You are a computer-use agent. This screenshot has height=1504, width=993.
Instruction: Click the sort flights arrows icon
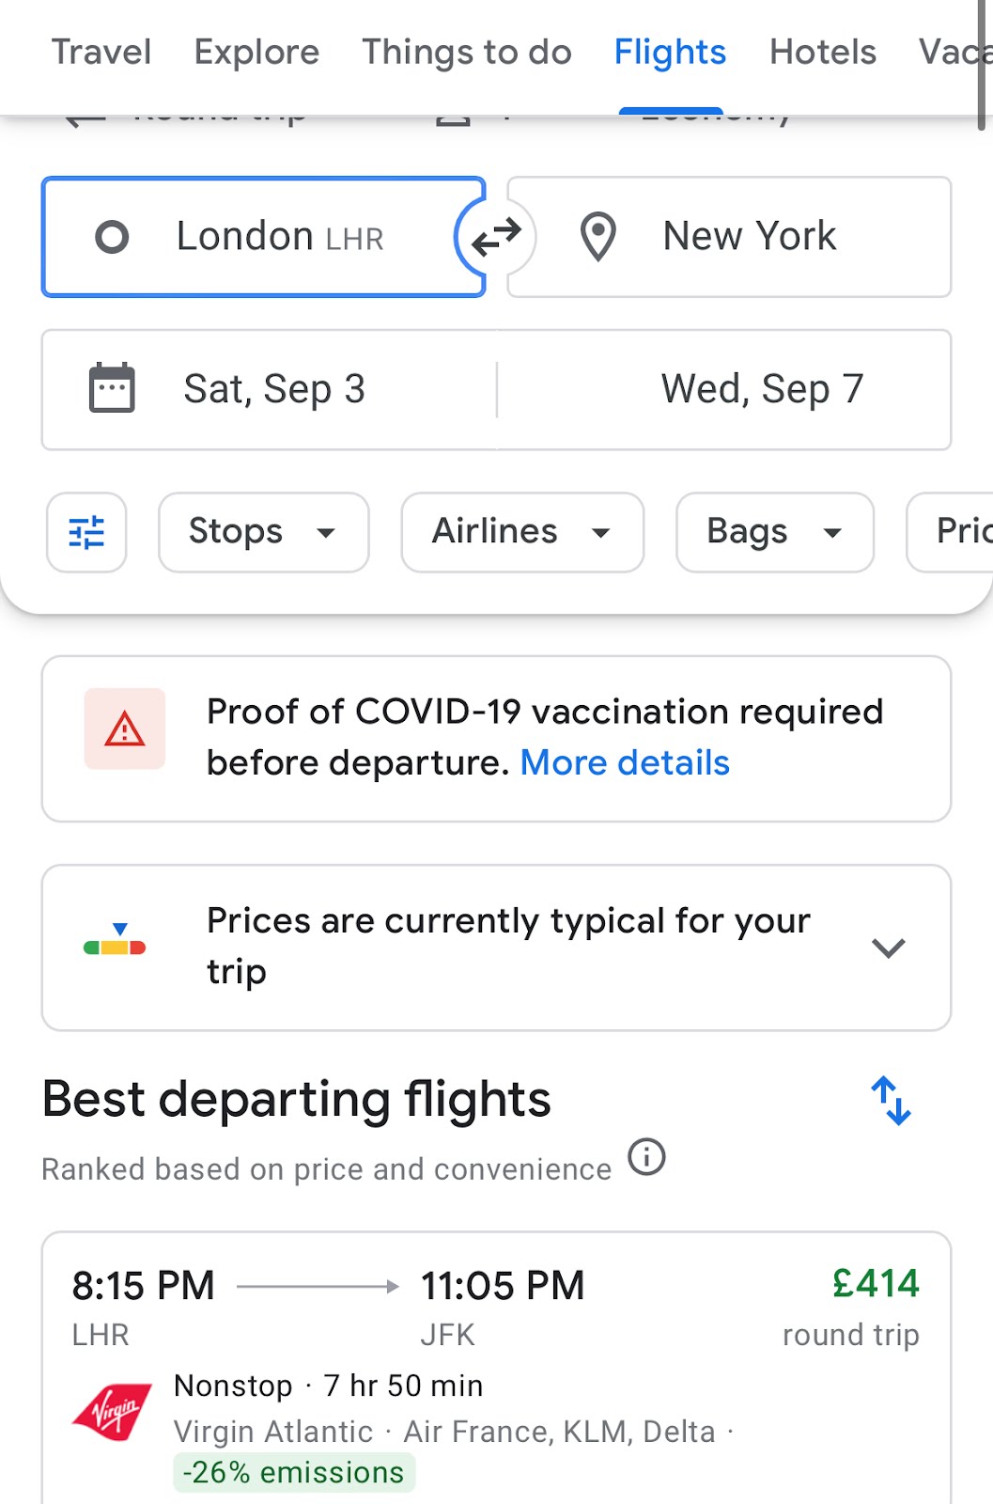point(891,1101)
